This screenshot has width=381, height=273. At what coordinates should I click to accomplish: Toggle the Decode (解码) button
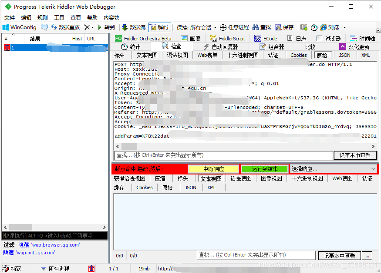pos(159,27)
